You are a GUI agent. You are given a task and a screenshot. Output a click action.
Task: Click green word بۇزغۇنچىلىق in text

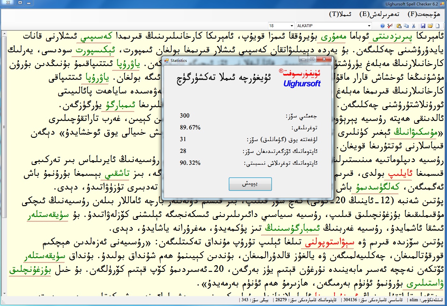(30, 270)
